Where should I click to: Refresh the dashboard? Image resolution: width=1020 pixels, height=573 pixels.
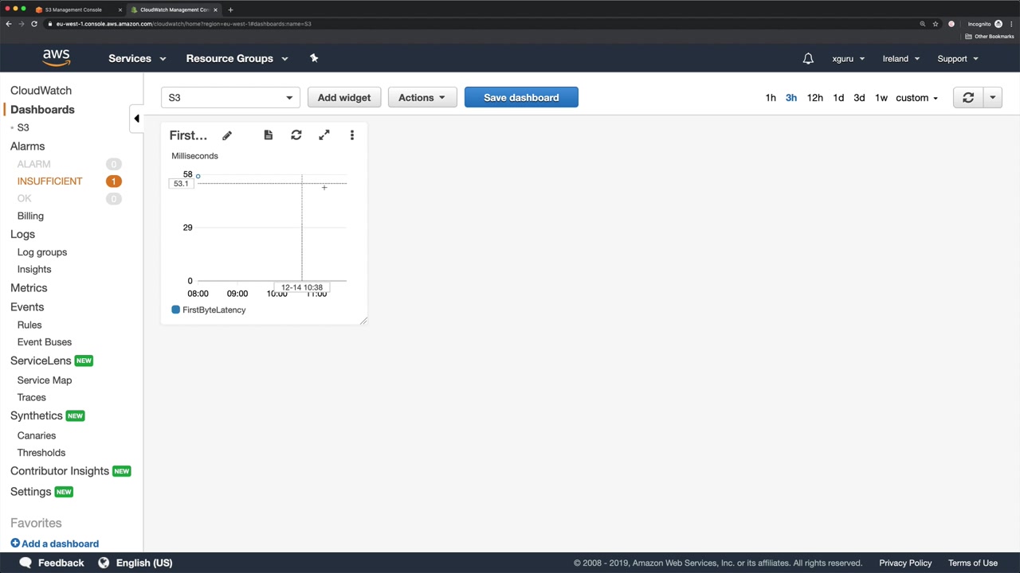tap(968, 98)
